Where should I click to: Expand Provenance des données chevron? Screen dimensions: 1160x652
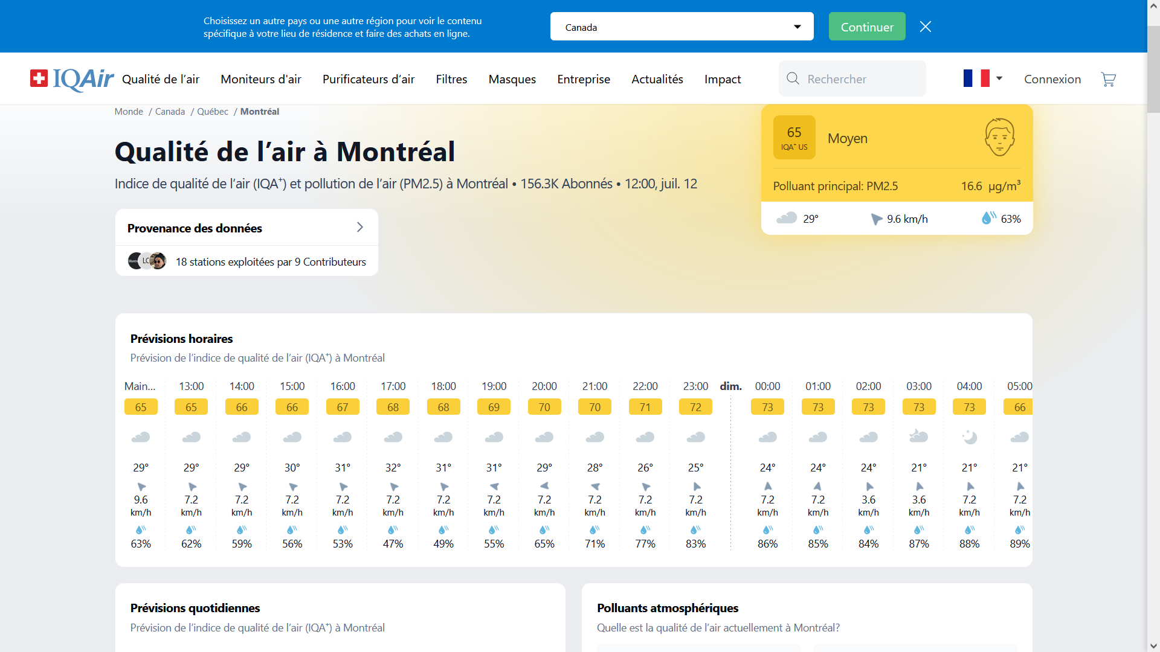pyautogui.click(x=360, y=227)
